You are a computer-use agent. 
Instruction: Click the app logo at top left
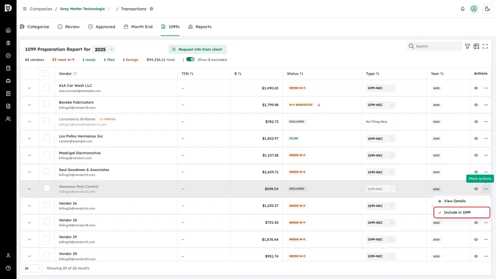coord(8,8)
